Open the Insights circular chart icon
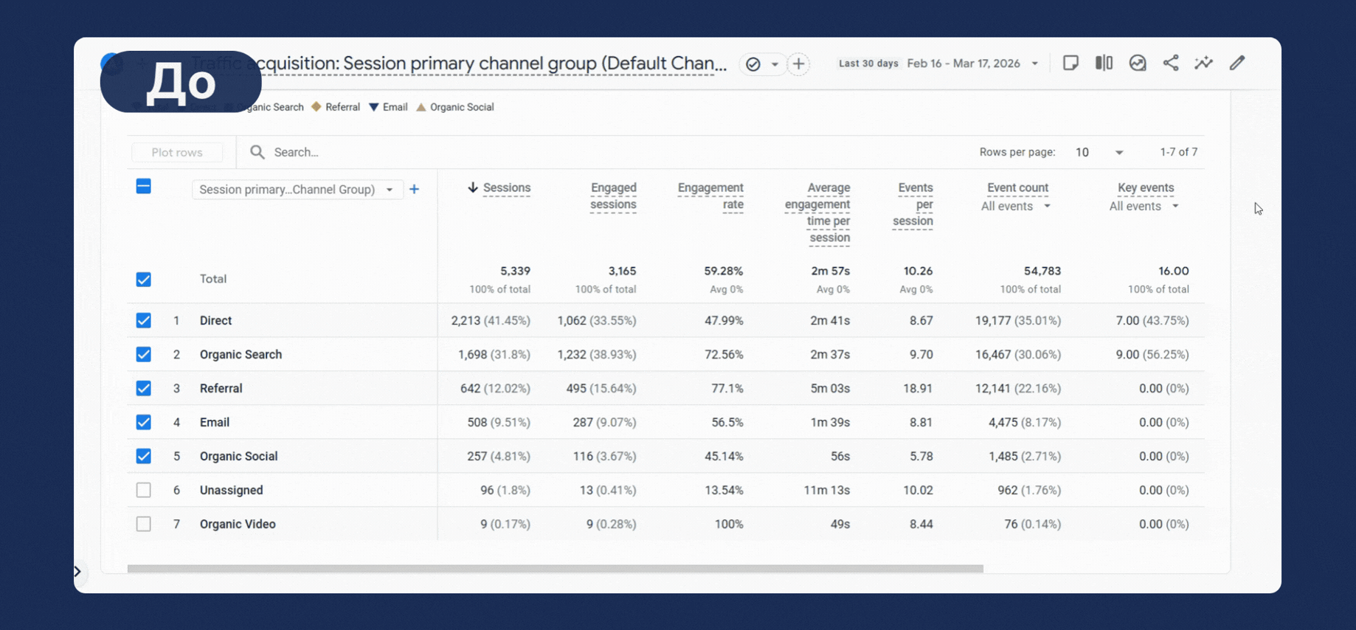Viewport: 1356px width, 630px height. [1138, 63]
